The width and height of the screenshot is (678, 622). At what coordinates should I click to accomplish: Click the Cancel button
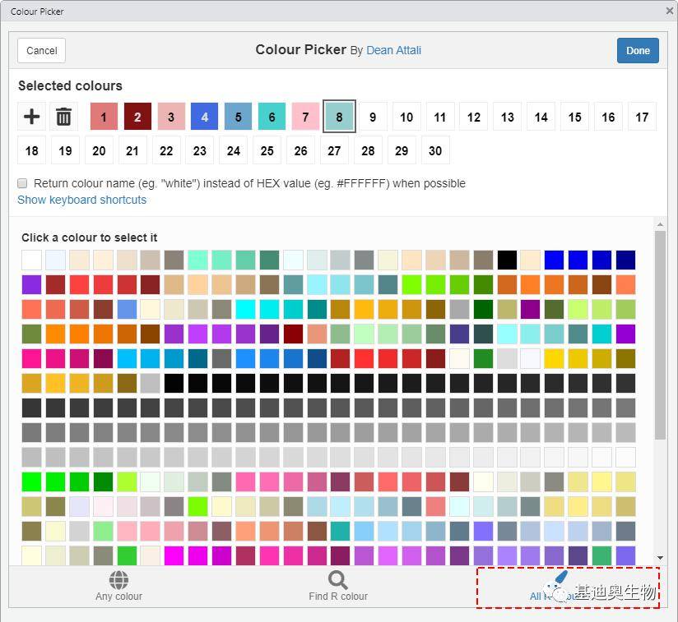pos(41,50)
